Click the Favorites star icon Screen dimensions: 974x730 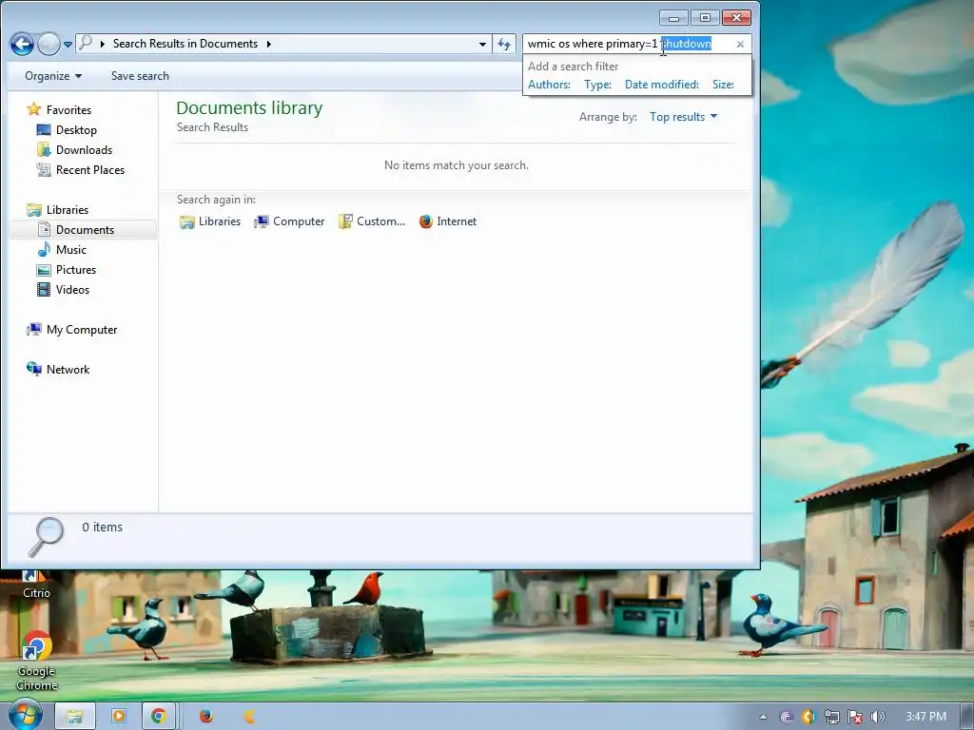click(33, 109)
